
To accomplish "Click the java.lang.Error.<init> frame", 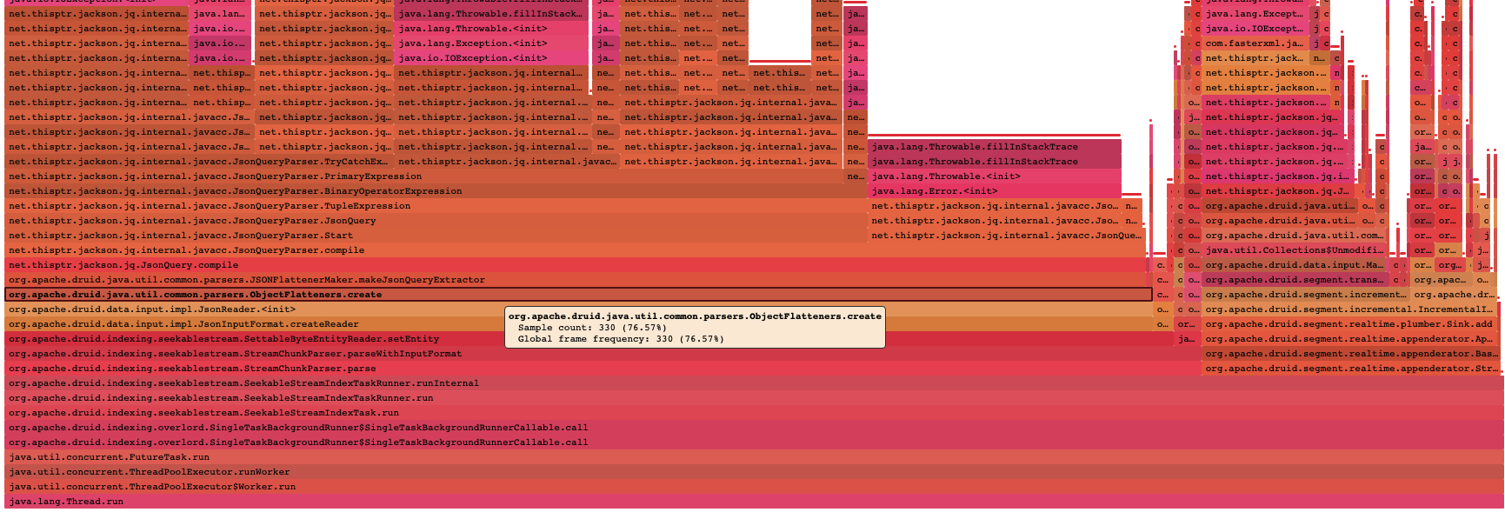I will tap(995, 191).
